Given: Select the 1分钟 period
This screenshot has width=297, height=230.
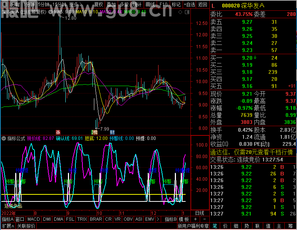Looking at the screenshot, I should coord(29,4).
